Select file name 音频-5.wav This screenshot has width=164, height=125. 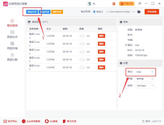pos(34,67)
